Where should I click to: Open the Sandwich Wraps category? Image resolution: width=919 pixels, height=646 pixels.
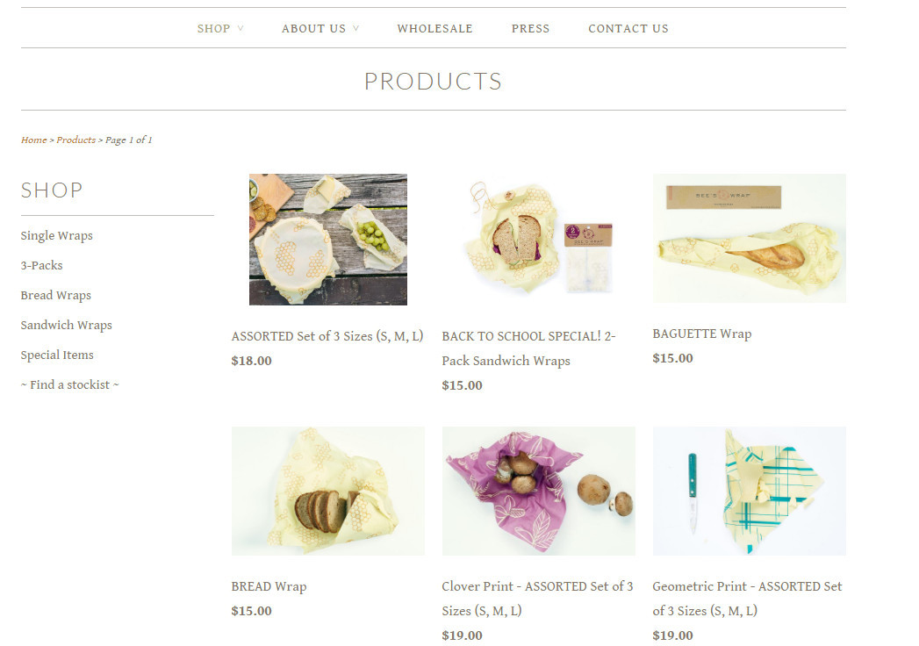point(66,326)
